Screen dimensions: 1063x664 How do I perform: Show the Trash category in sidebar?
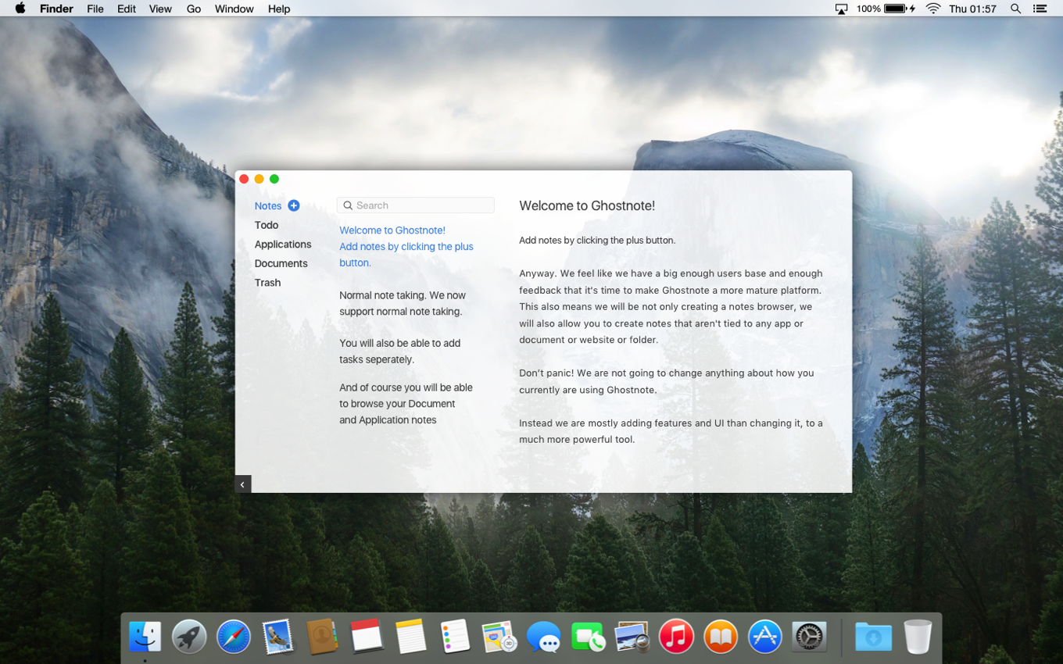click(267, 283)
